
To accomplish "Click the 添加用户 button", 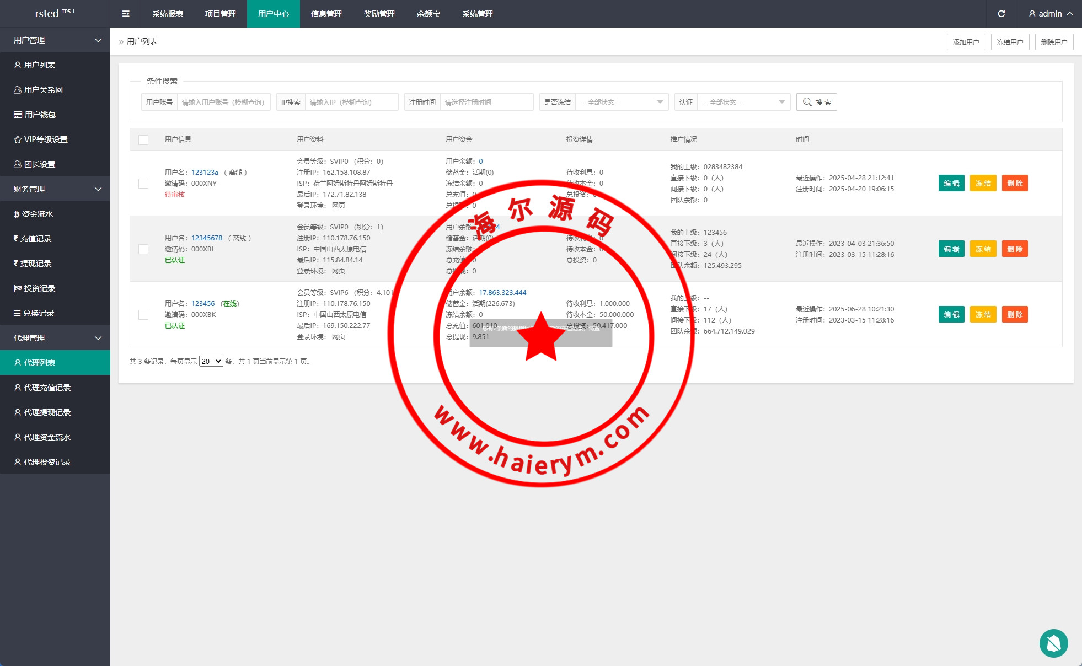I will [966, 42].
